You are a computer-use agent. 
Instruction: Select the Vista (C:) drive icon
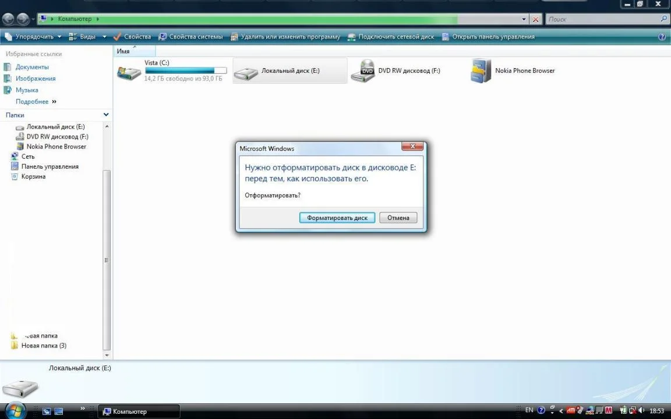pos(129,72)
